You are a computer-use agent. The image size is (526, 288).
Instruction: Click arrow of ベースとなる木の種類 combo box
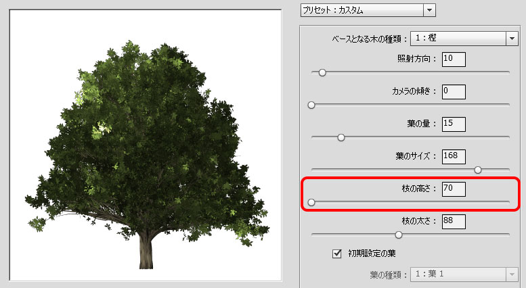coord(512,38)
